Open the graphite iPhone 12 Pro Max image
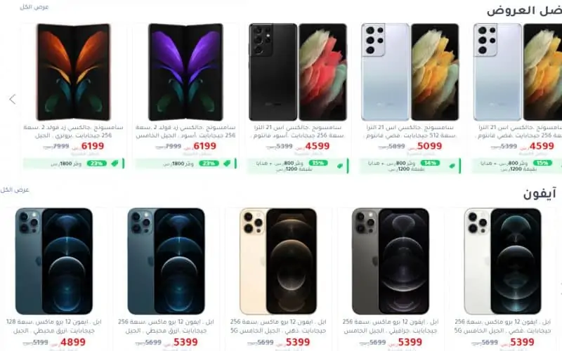The height and width of the screenshot is (351, 562). tap(391, 261)
